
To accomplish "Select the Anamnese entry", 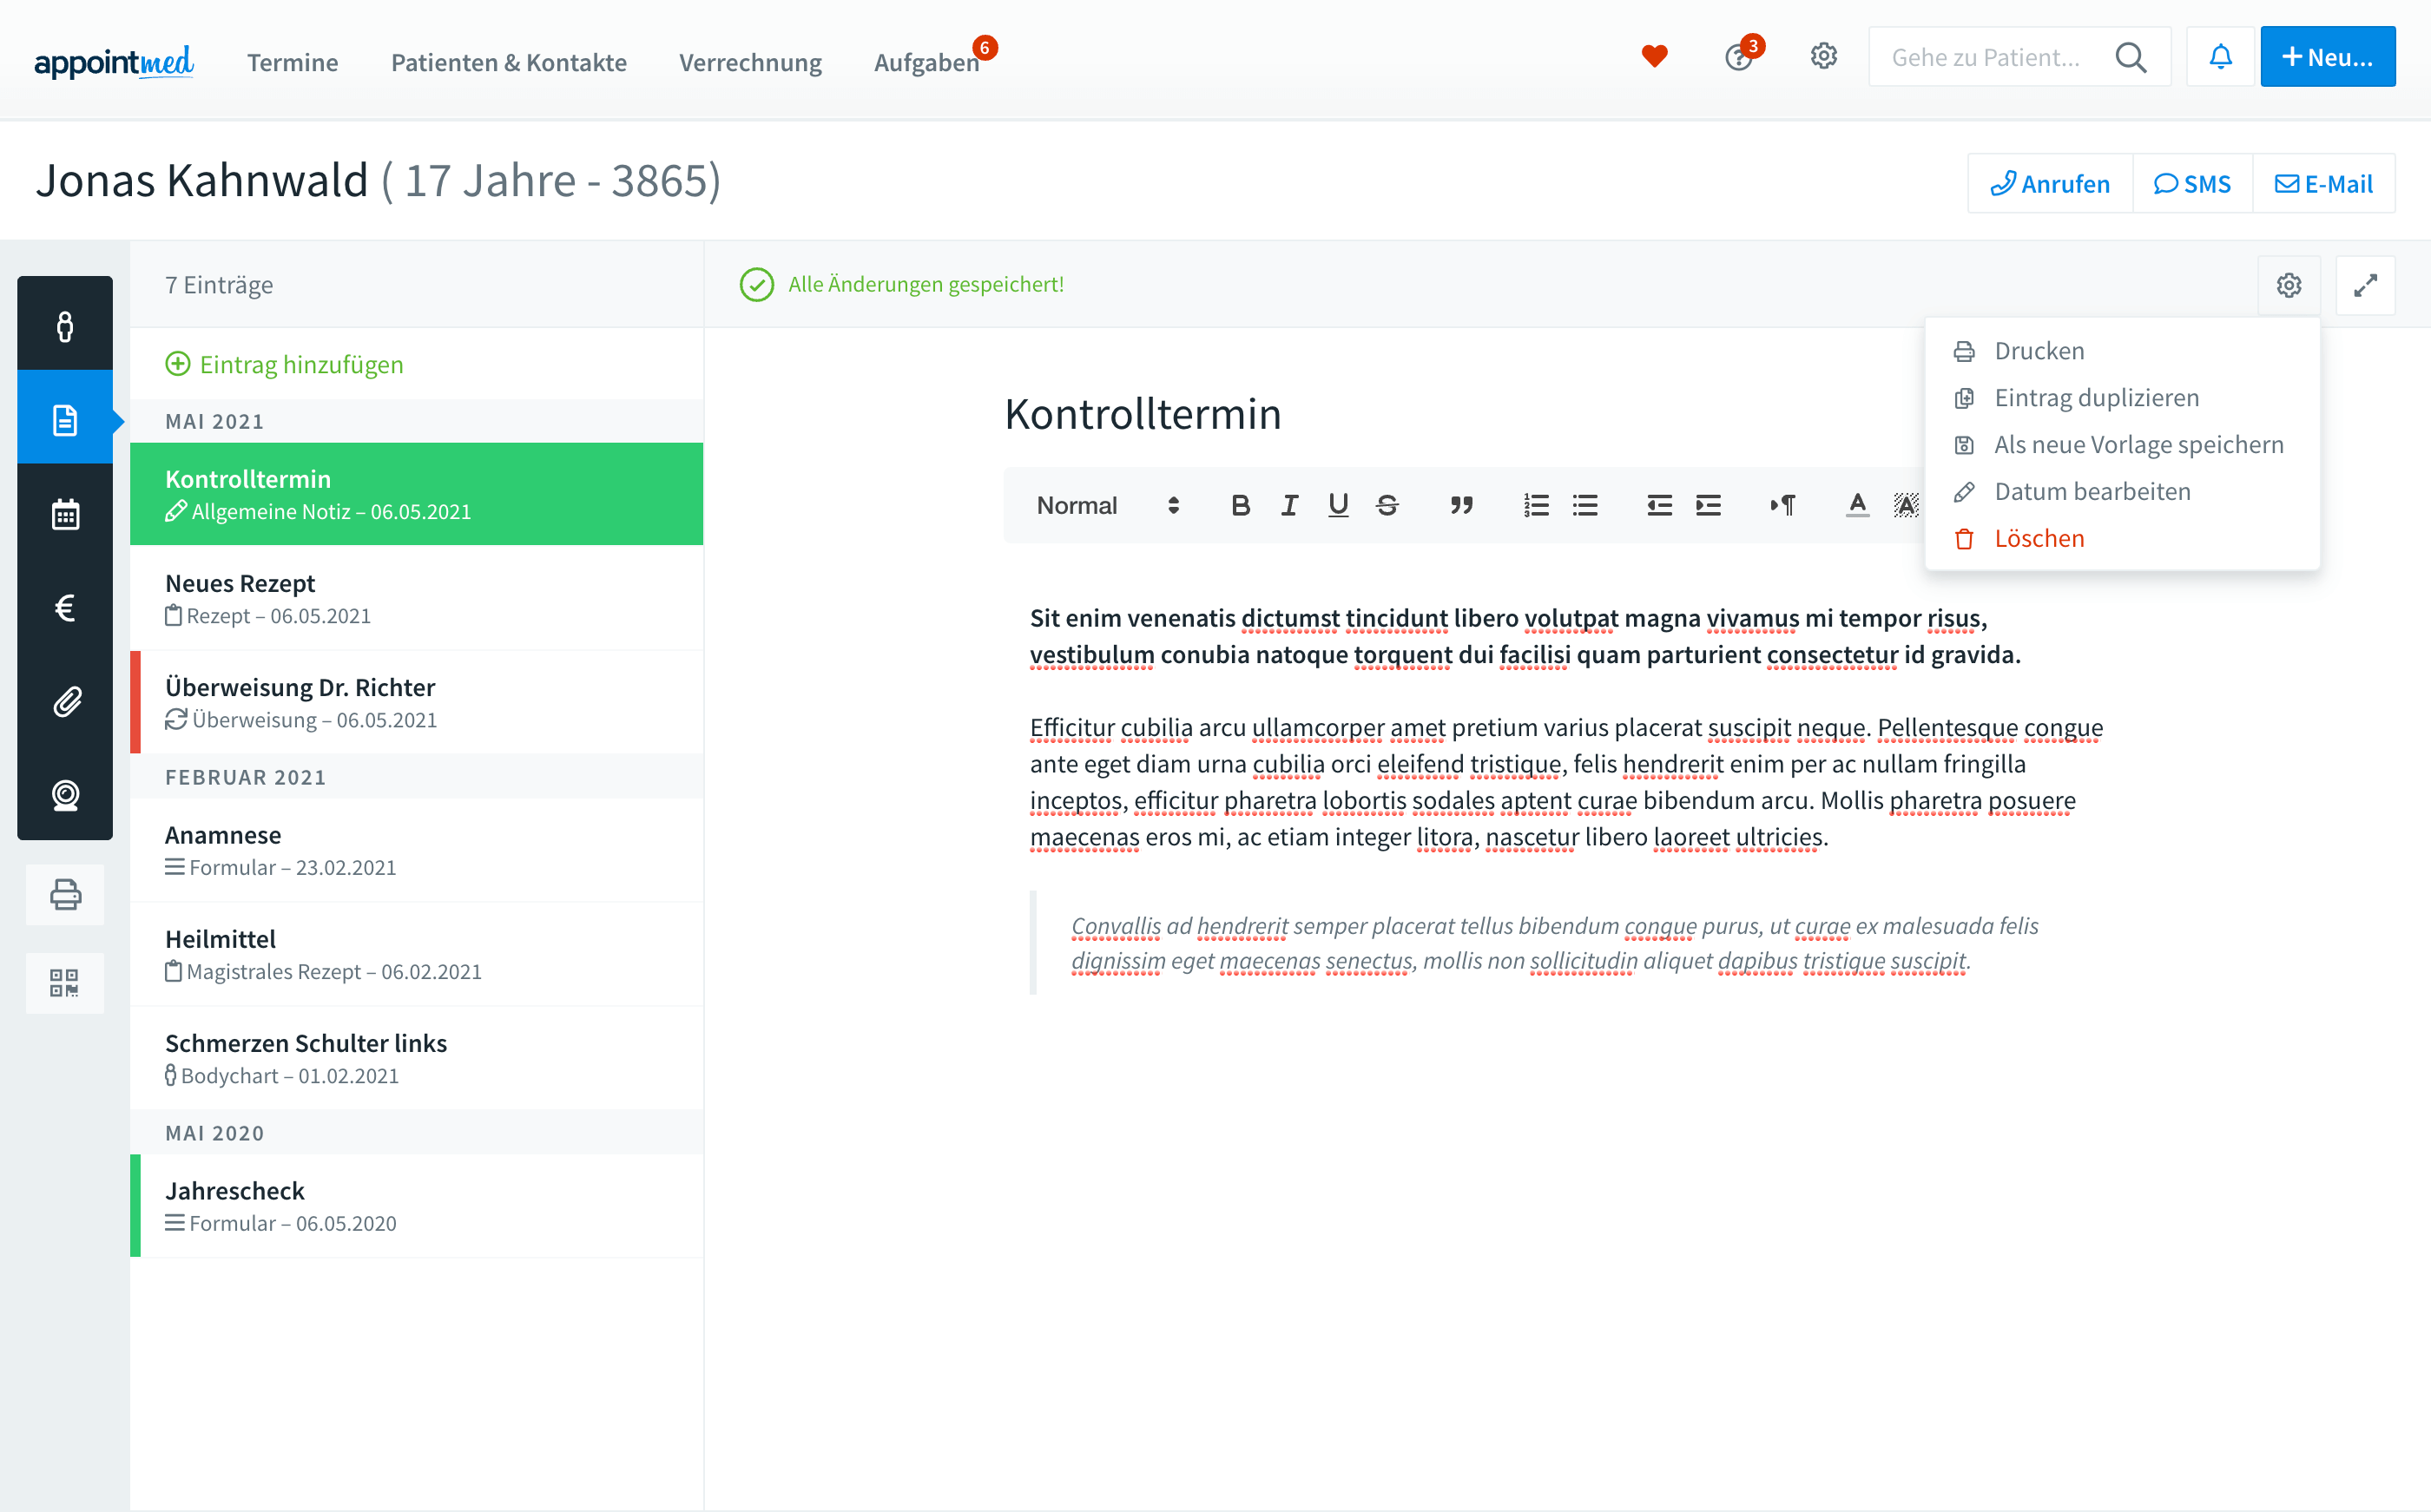I will click(x=417, y=850).
